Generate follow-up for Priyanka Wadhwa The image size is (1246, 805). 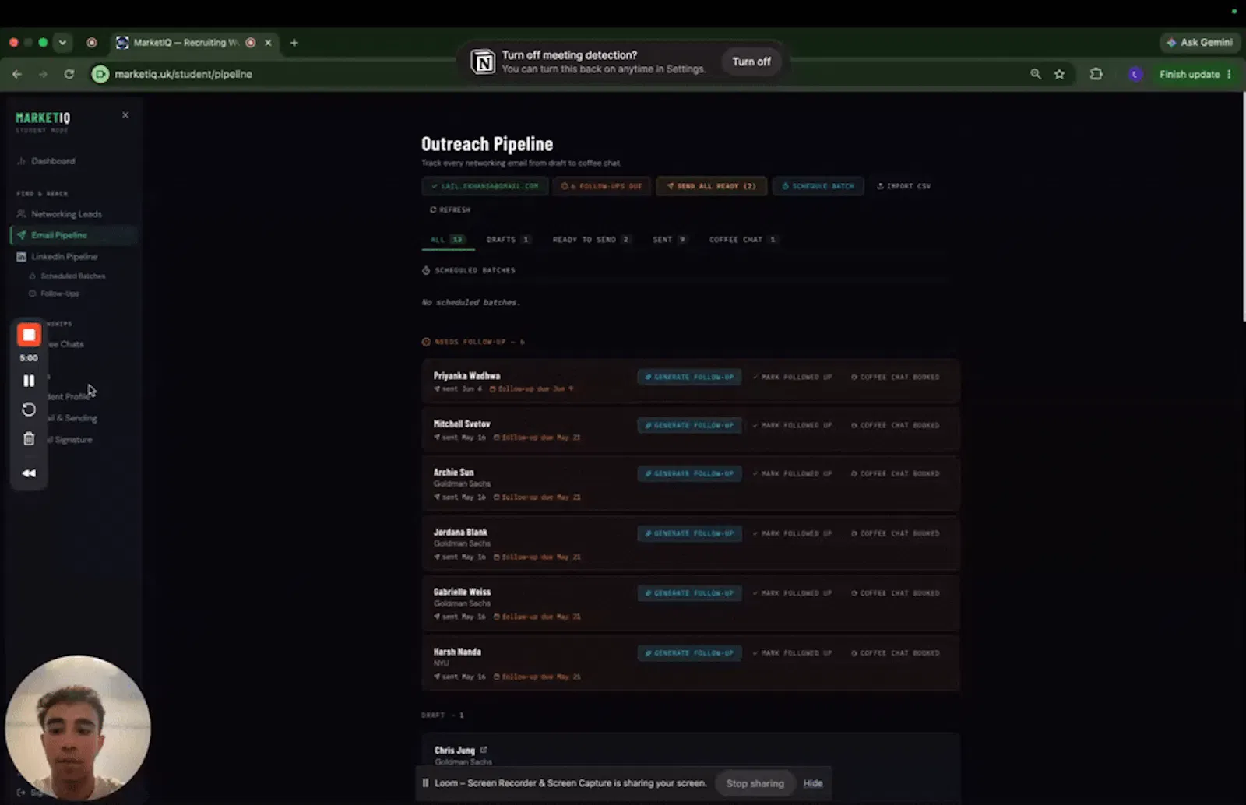(689, 378)
